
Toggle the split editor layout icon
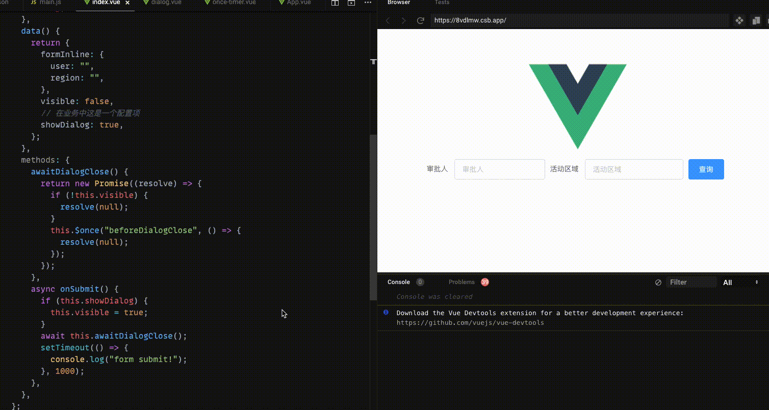pos(335,3)
